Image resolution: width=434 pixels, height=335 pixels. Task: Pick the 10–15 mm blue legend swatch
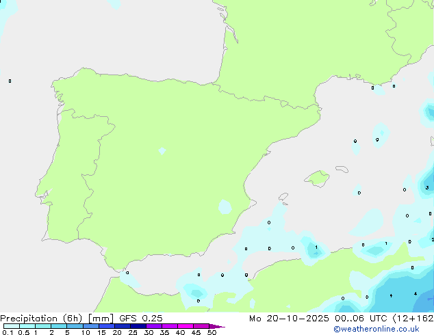[x=90, y=326]
